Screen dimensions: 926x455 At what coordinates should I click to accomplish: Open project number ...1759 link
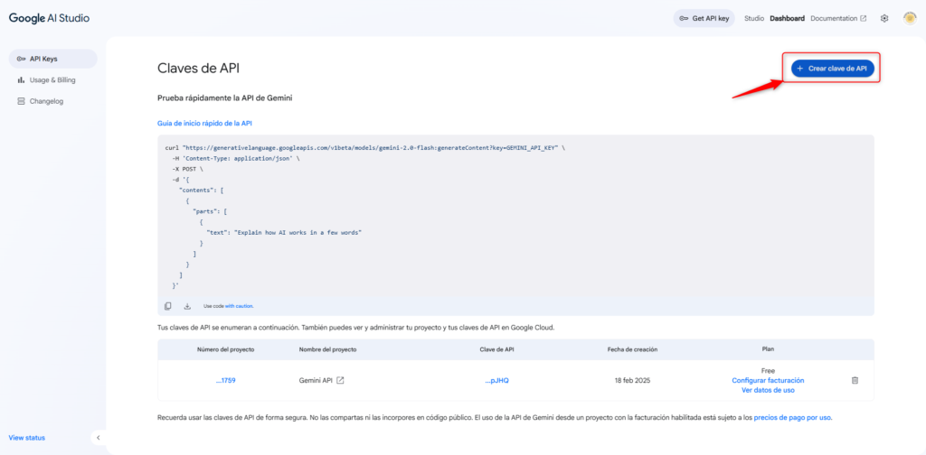pyautogui.click(x=225, y=381)
